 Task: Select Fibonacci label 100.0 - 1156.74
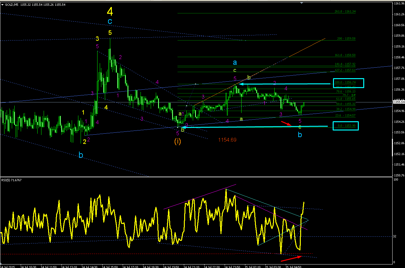(x=345, y=82)
